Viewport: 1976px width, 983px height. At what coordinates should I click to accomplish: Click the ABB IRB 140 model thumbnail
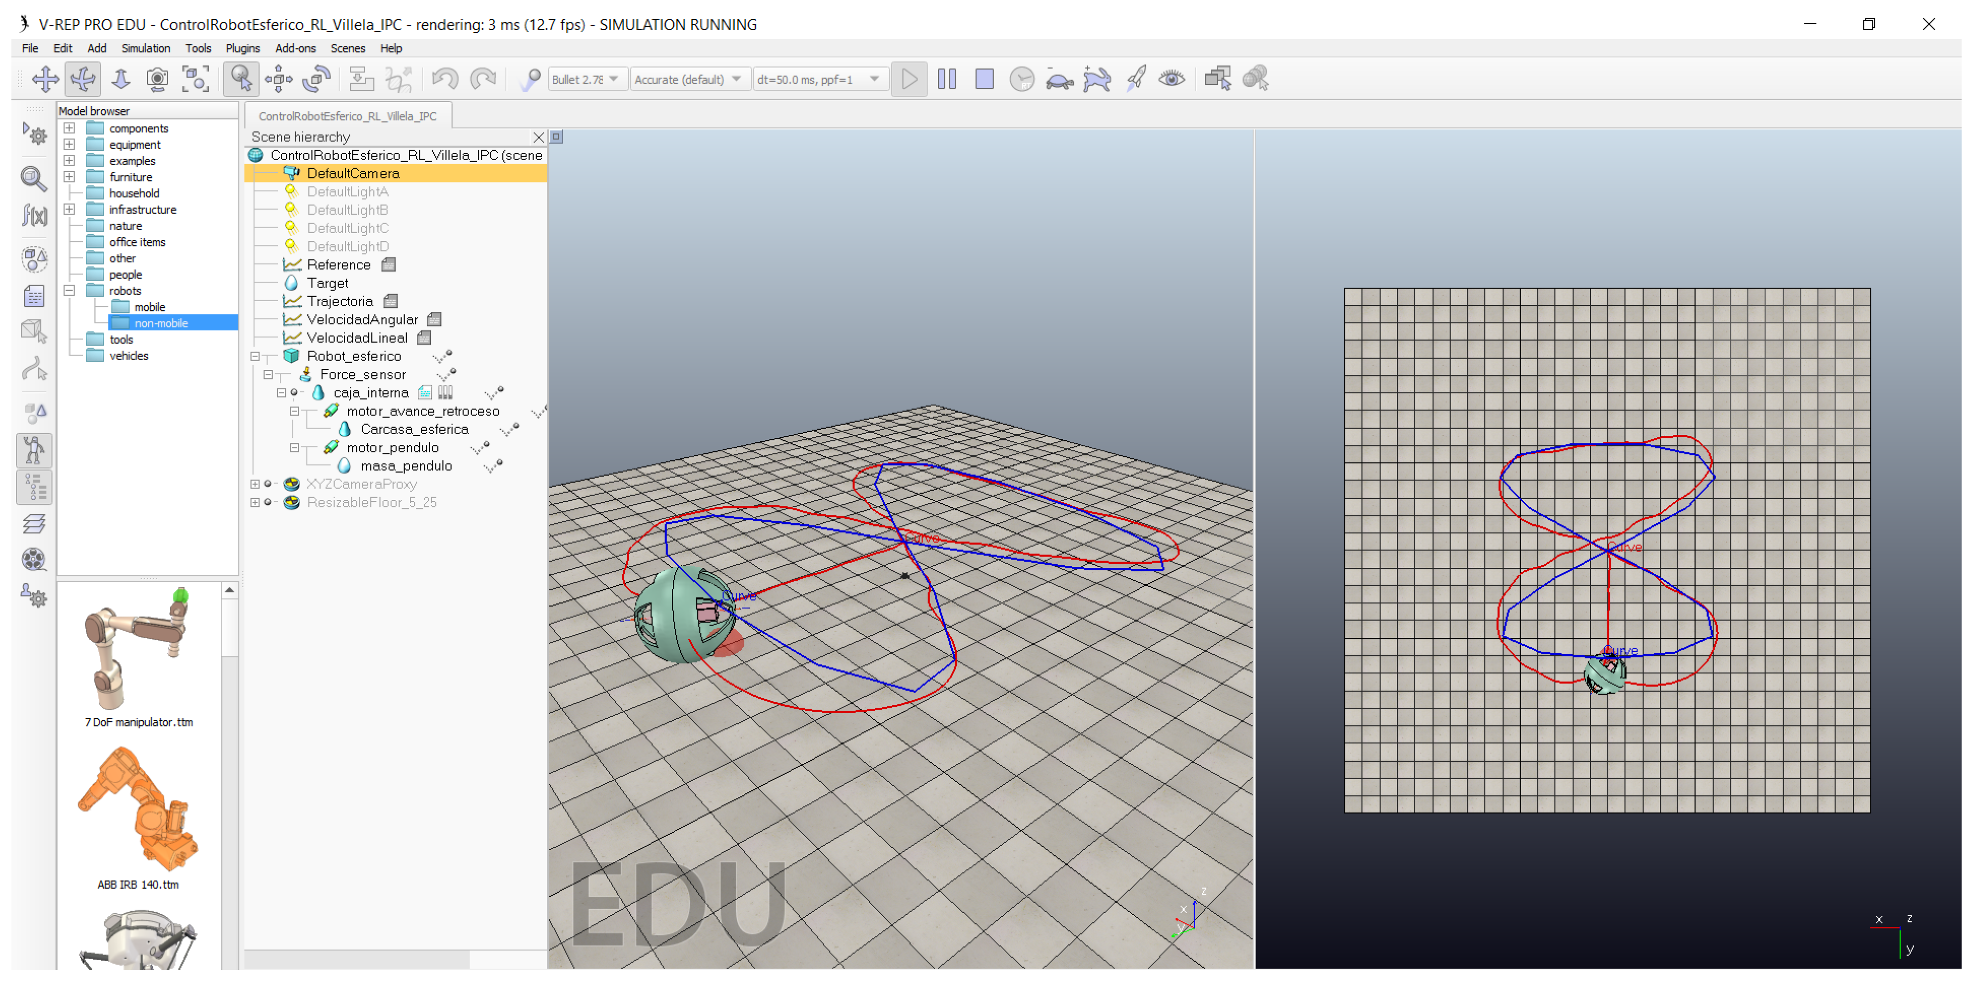(x=138, y=809)
